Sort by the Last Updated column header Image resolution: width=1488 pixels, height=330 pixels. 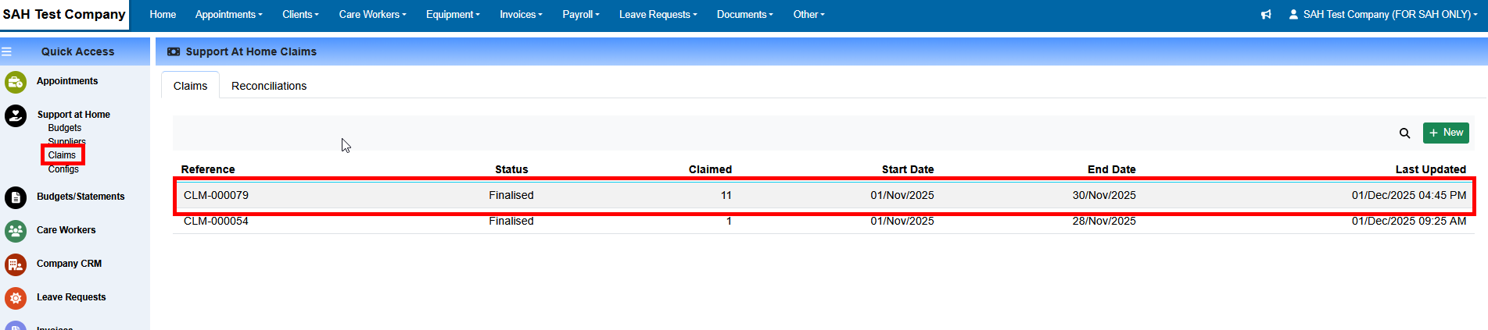coord(1430,169)
